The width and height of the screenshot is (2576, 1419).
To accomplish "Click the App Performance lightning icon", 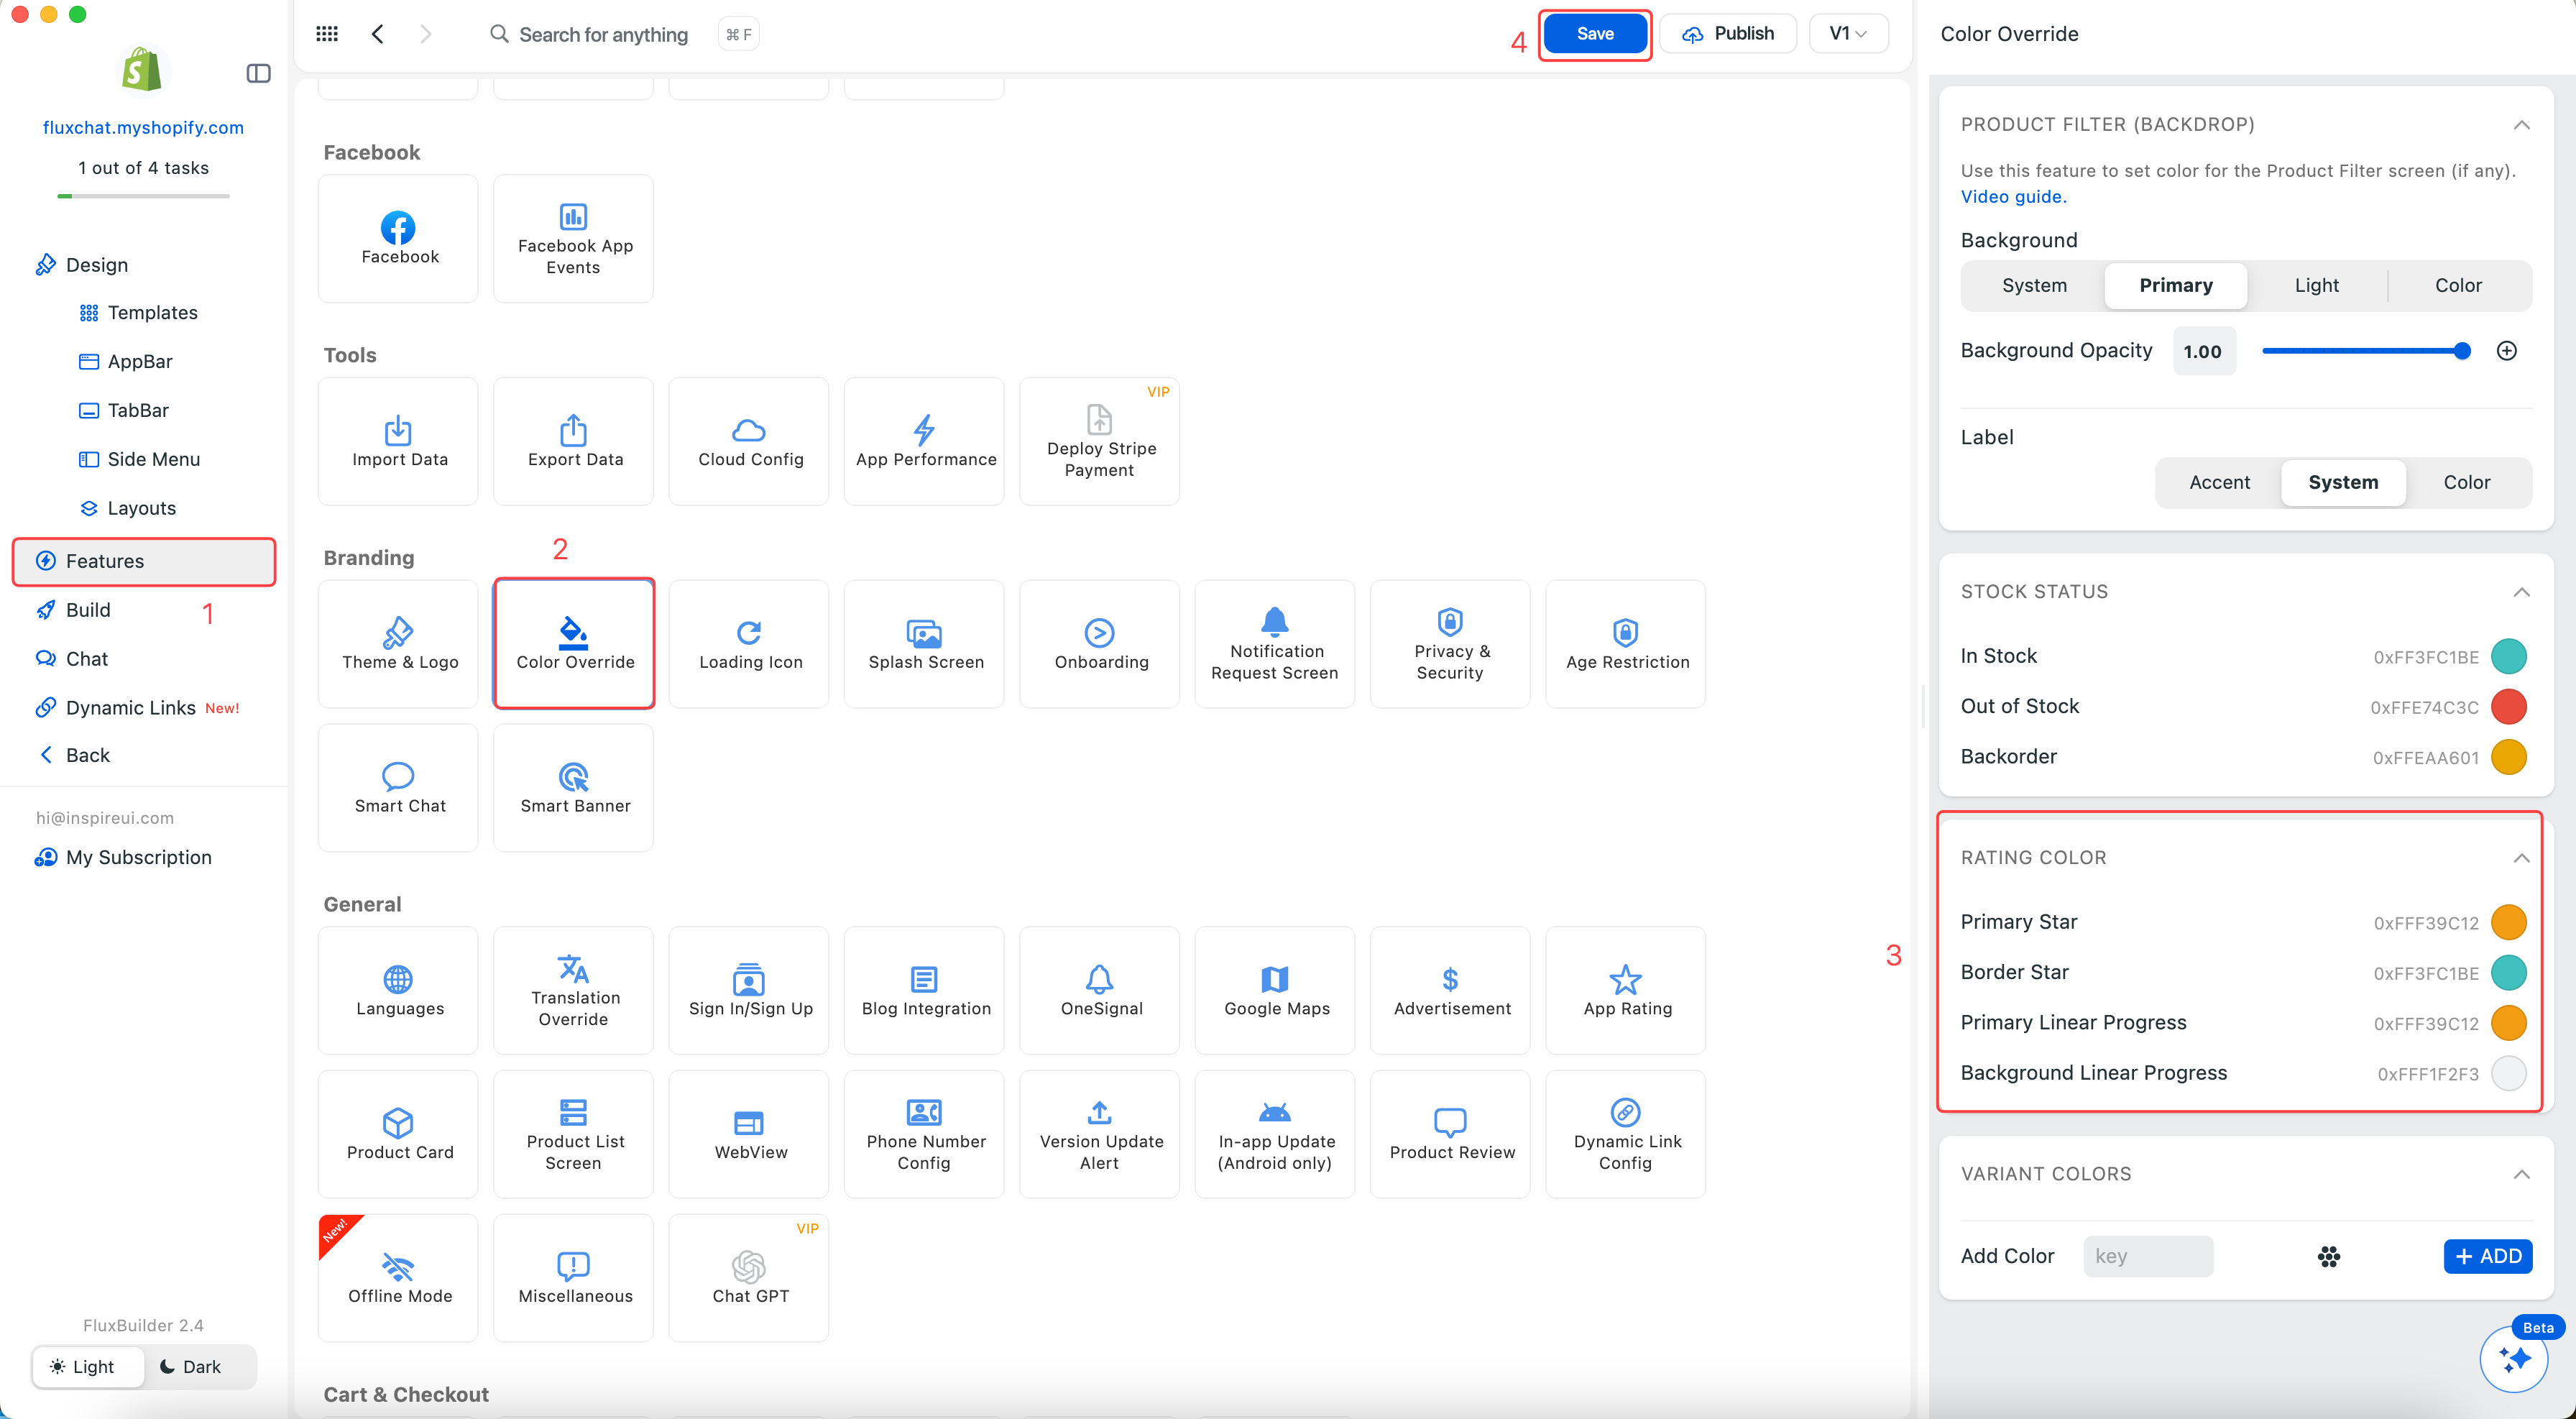I will [924, 430].
